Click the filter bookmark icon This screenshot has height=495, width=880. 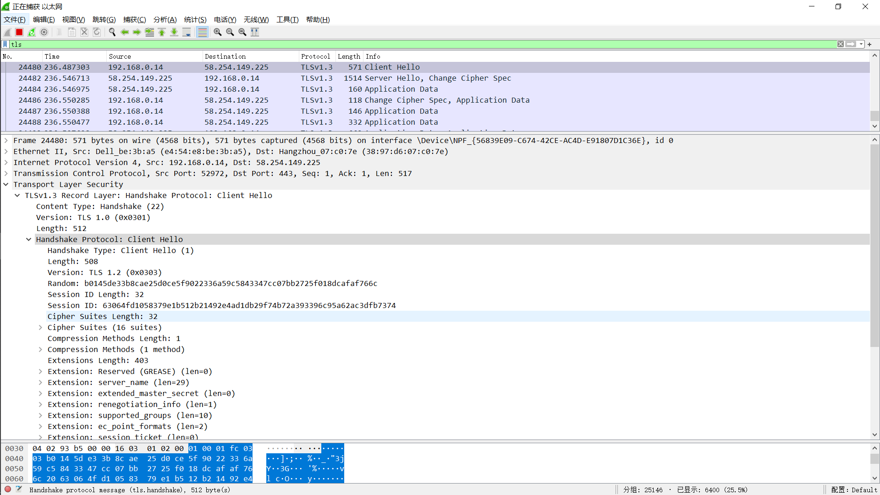pyautogui.click(x=5, y=44)
